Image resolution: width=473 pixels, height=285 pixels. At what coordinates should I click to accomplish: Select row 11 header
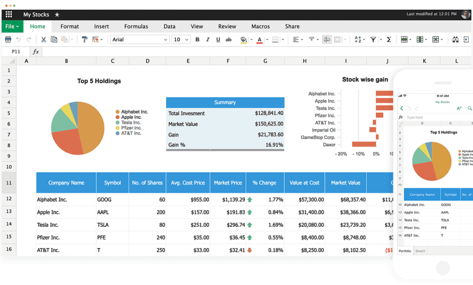click(x=9, y=183)
